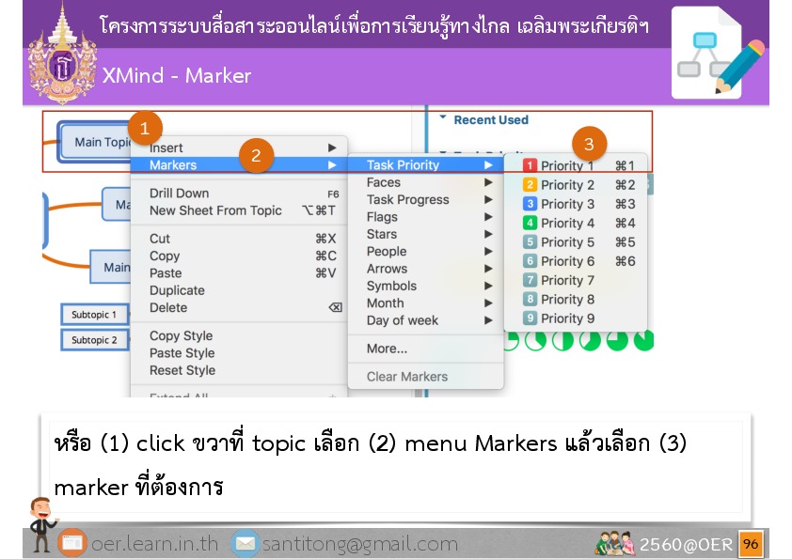Click the Priority 5 marker icon

coord(530,242)
